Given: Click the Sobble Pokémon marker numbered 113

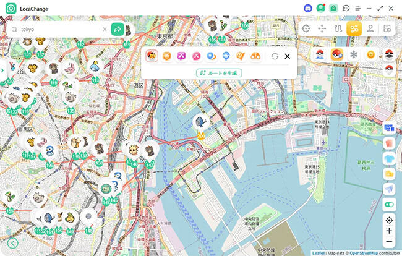Looking at the screenshot, I should pos(95,67).
